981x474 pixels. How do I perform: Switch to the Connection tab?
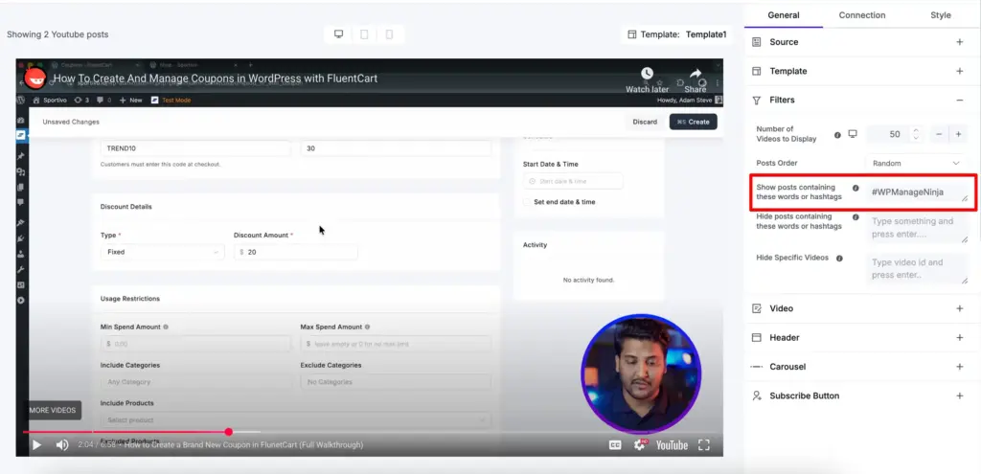click(x=861, y=15)
